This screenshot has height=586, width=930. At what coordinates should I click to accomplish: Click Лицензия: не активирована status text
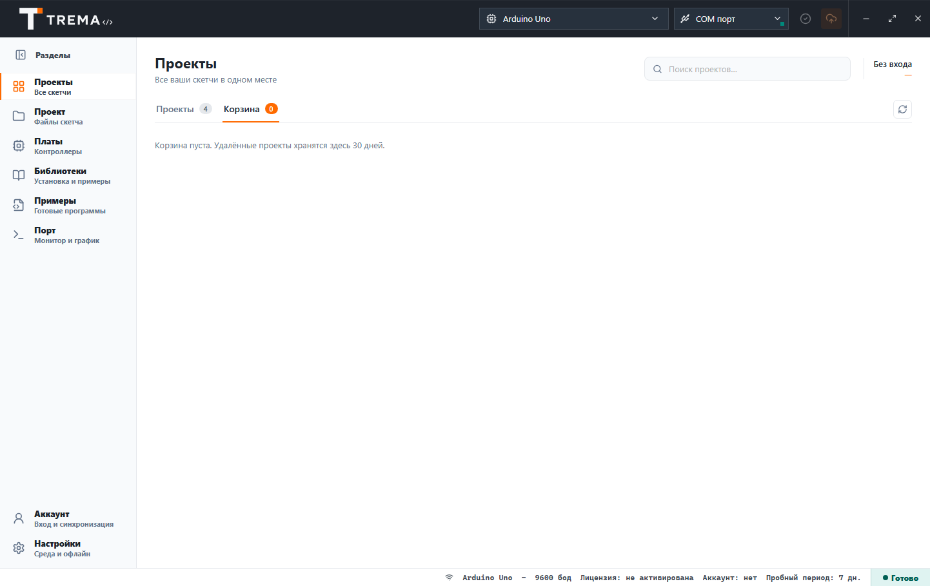[637, 578]
